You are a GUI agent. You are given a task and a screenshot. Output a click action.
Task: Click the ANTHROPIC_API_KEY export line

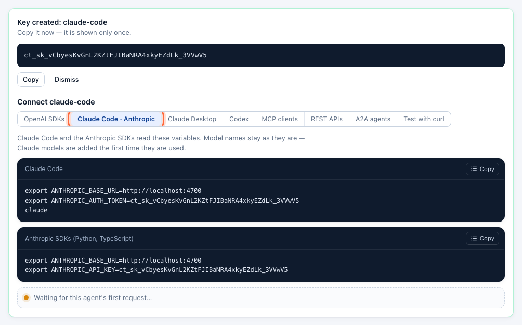point(156,270)
